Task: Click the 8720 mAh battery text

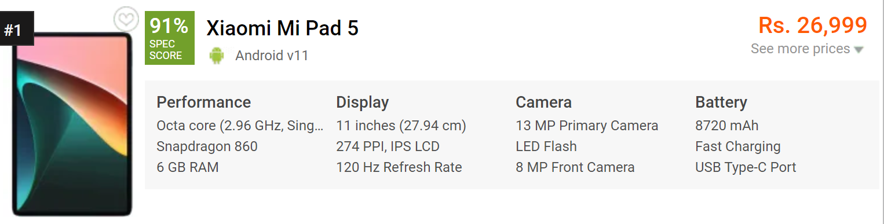Action: [727, 126]
